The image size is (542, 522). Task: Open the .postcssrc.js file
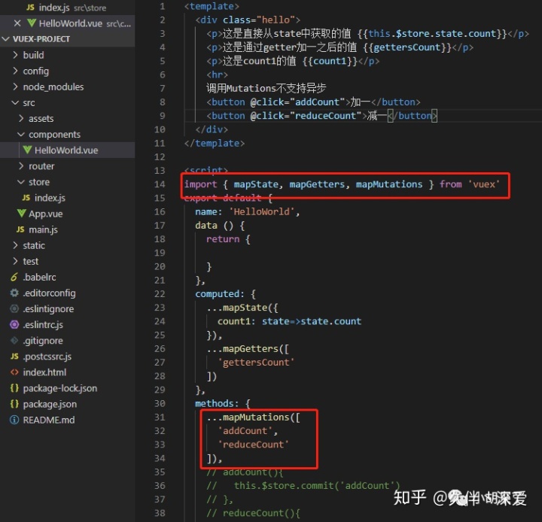(68, 357)
